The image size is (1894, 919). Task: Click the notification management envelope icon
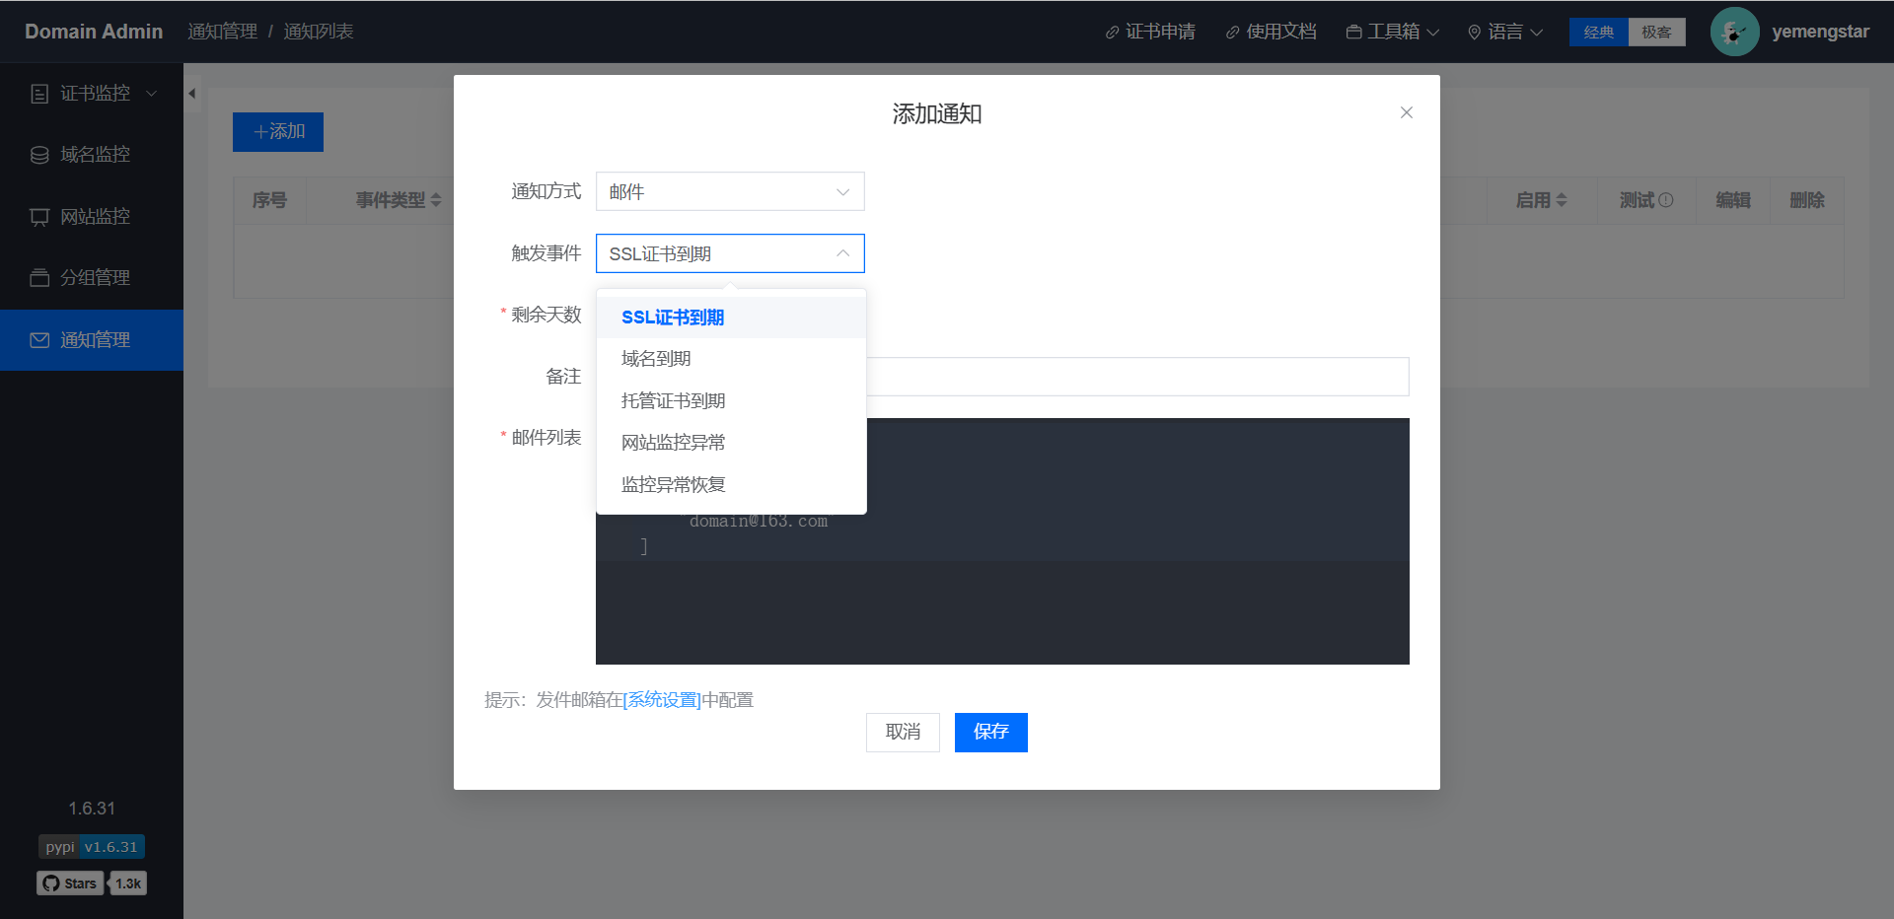39,340
